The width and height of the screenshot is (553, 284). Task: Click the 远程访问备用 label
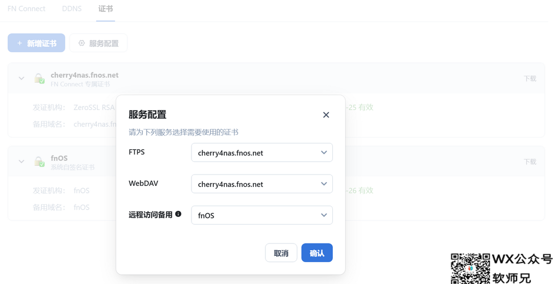pos(151,214)
